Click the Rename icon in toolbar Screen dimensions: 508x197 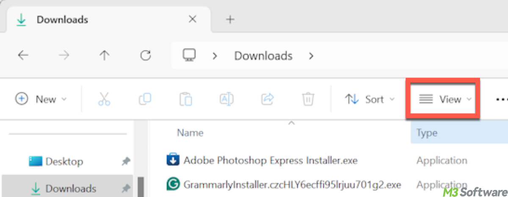pyautogui.click(x=226, y=99)
